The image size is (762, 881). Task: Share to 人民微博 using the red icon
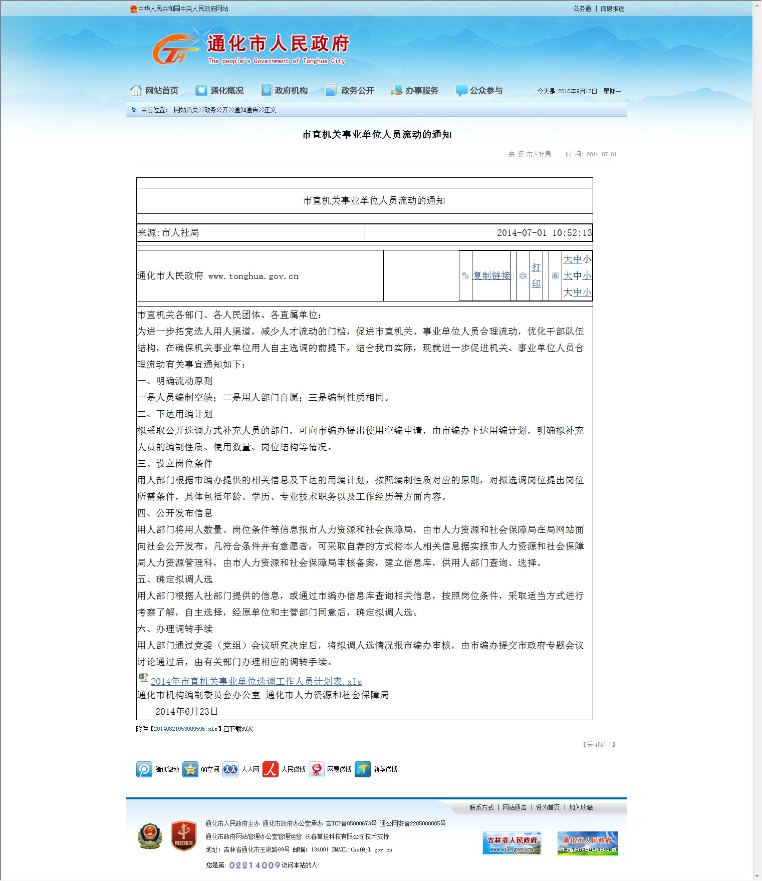tap(271, 769)
